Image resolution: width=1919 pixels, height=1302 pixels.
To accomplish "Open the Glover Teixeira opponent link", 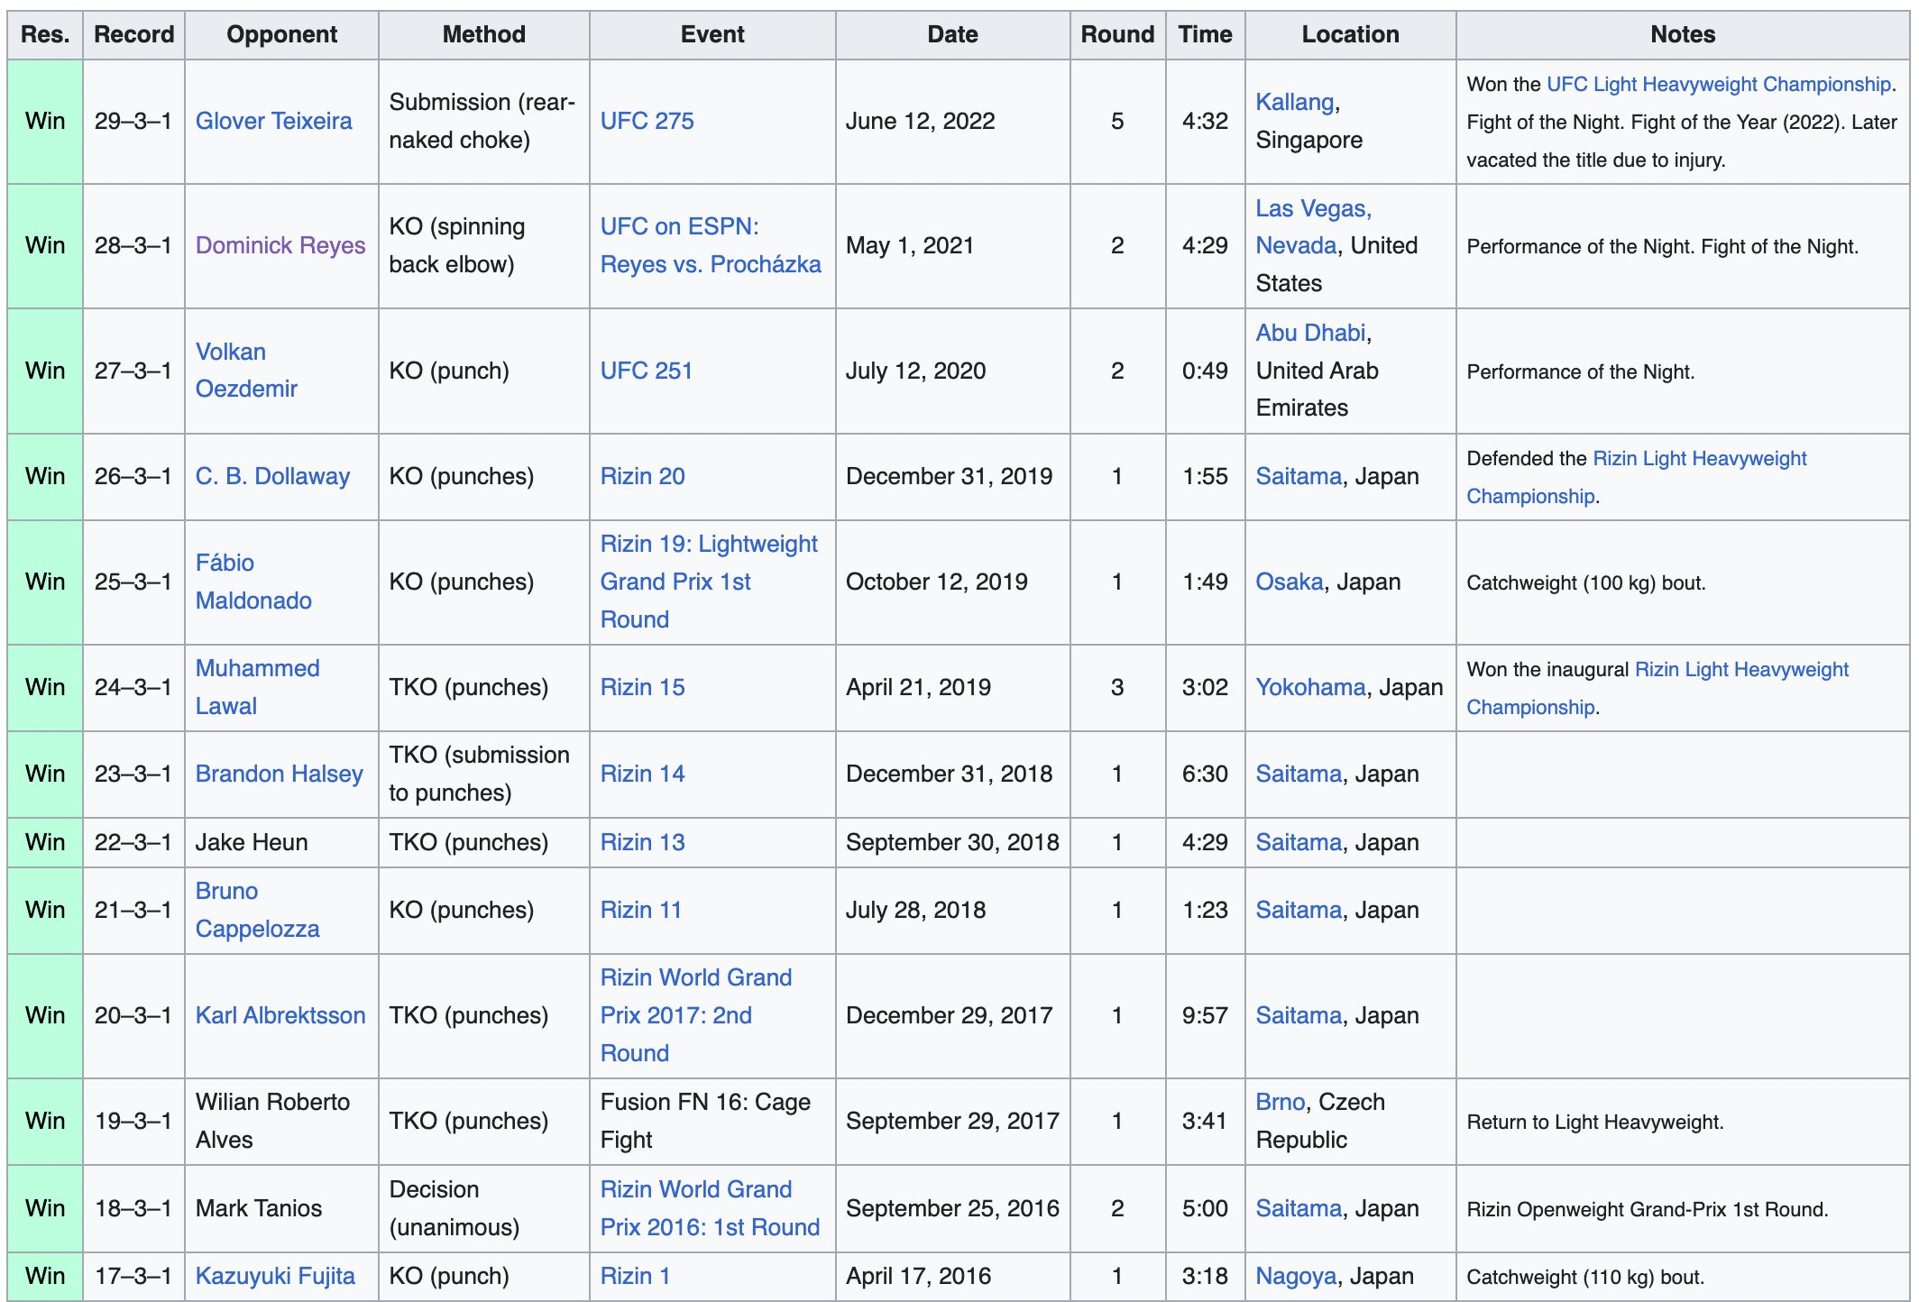I will [273, 121].
